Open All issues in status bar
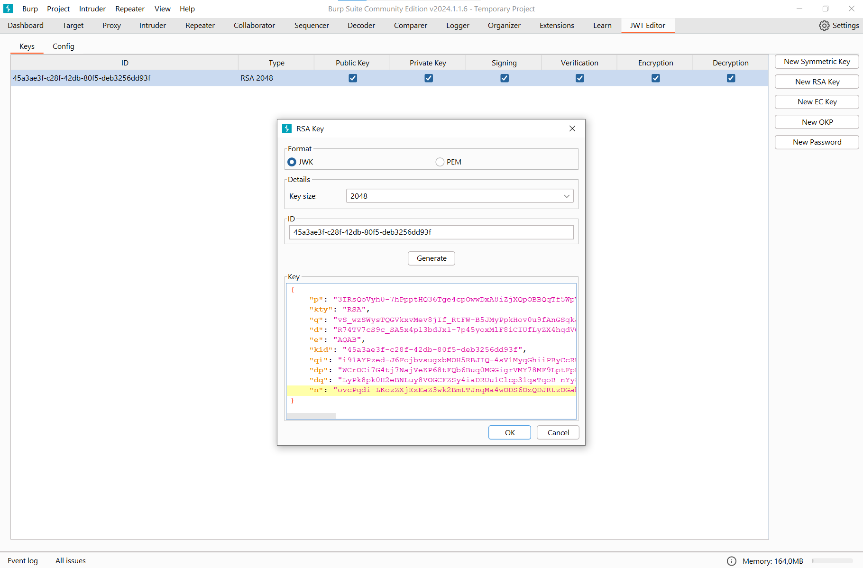Viewport: 863px width, 568px height. tap(71, 561)
